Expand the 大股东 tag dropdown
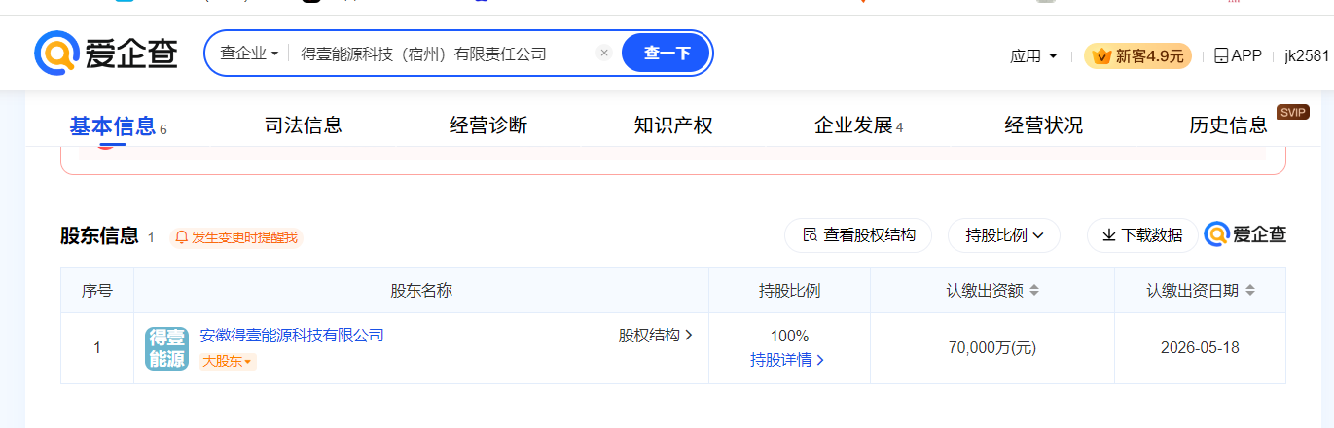This screenshot has height=428, width=1334. click(x=229, y=362)
